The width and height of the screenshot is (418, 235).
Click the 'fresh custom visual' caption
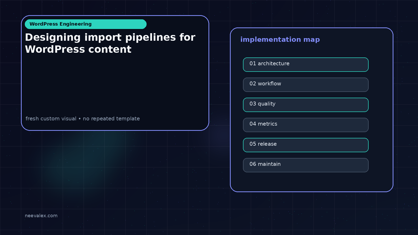tap(83, 119)
